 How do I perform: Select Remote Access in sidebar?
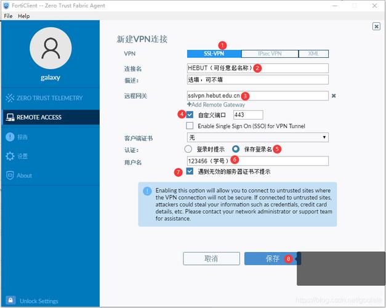[x=50, y=117]
